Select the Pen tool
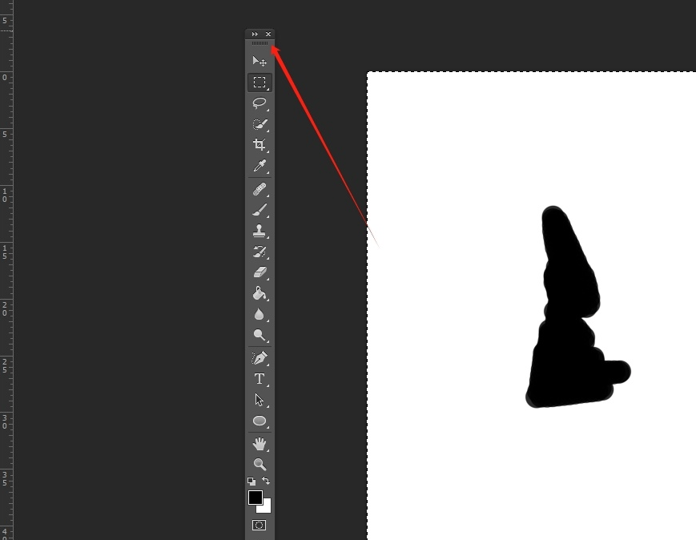This screenshot has height=540, width=696. (x=259, y=358)
